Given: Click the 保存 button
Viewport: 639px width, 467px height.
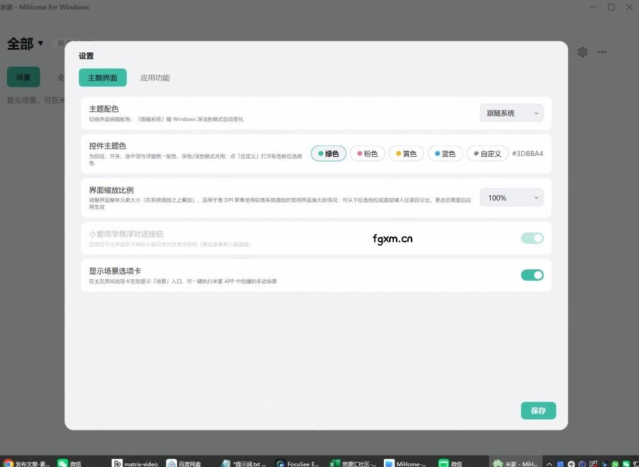Looking at the screenshot, I should [538, 410].
